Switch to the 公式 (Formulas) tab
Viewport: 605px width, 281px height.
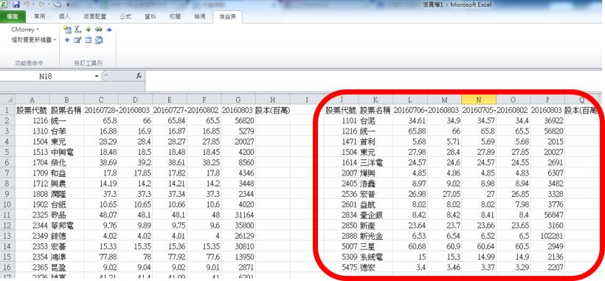pyautogui.click(x=125, y=16)
